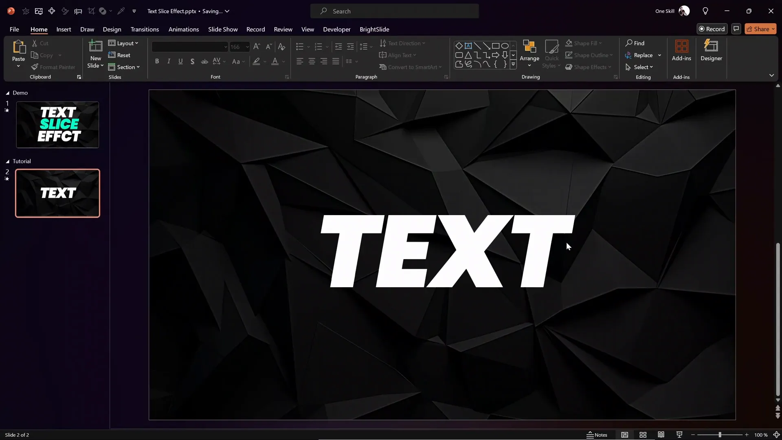This screenshot has width=782, height=440.
Task: Increase list indent level
Action: [350, 46]
